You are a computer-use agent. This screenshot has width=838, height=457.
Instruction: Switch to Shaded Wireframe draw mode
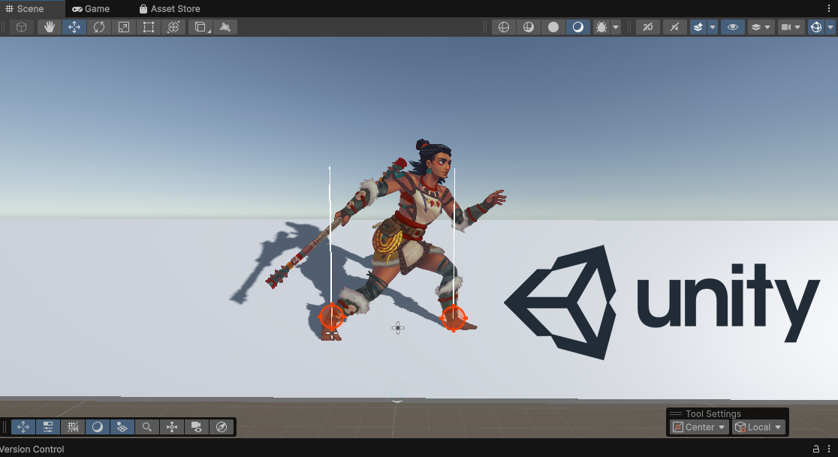[528, 27]
